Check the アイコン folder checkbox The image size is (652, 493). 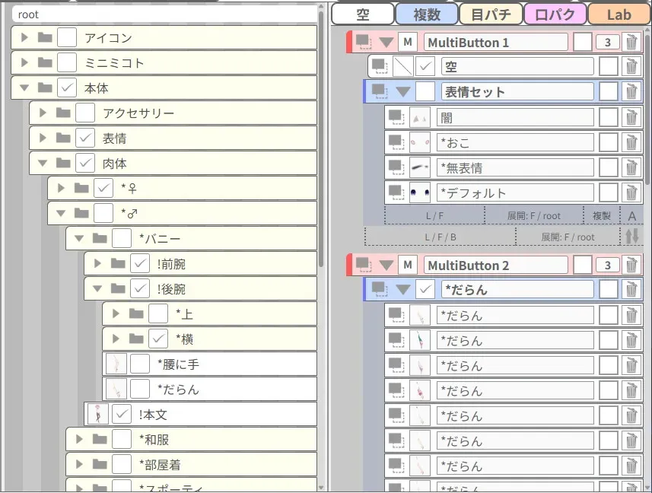[66, 38]
